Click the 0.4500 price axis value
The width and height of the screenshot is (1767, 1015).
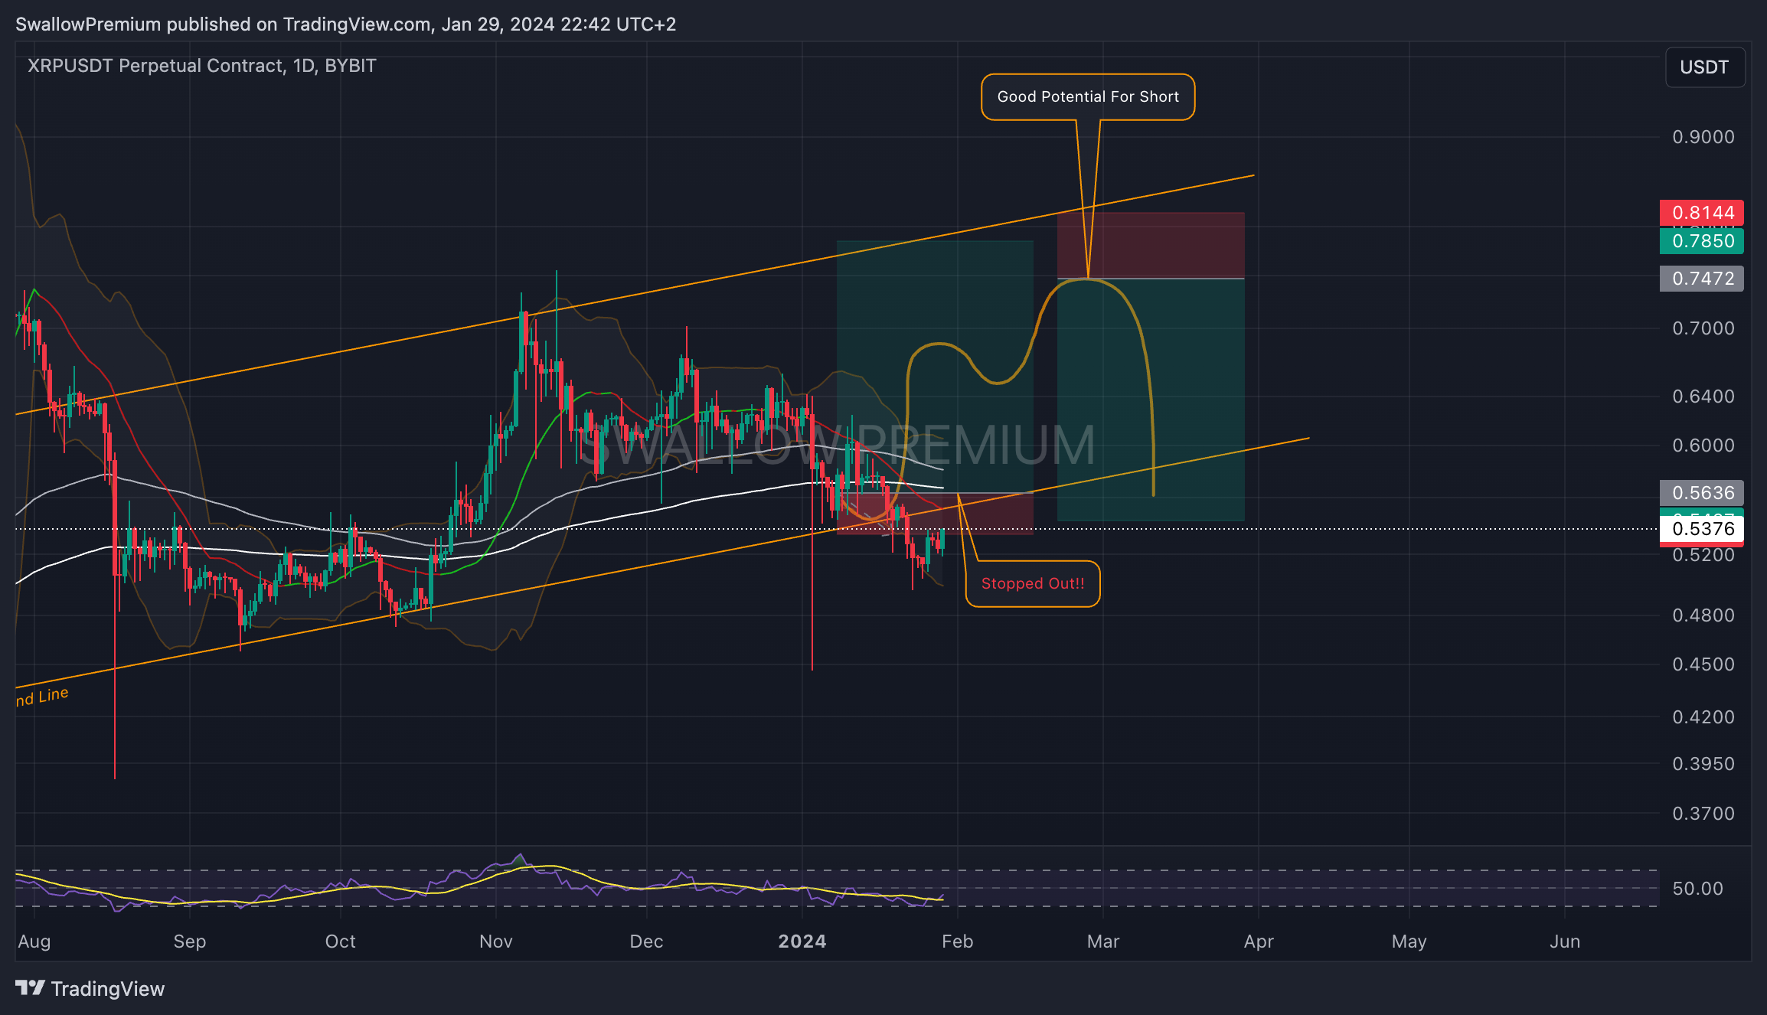click(x=1703, y=664)
